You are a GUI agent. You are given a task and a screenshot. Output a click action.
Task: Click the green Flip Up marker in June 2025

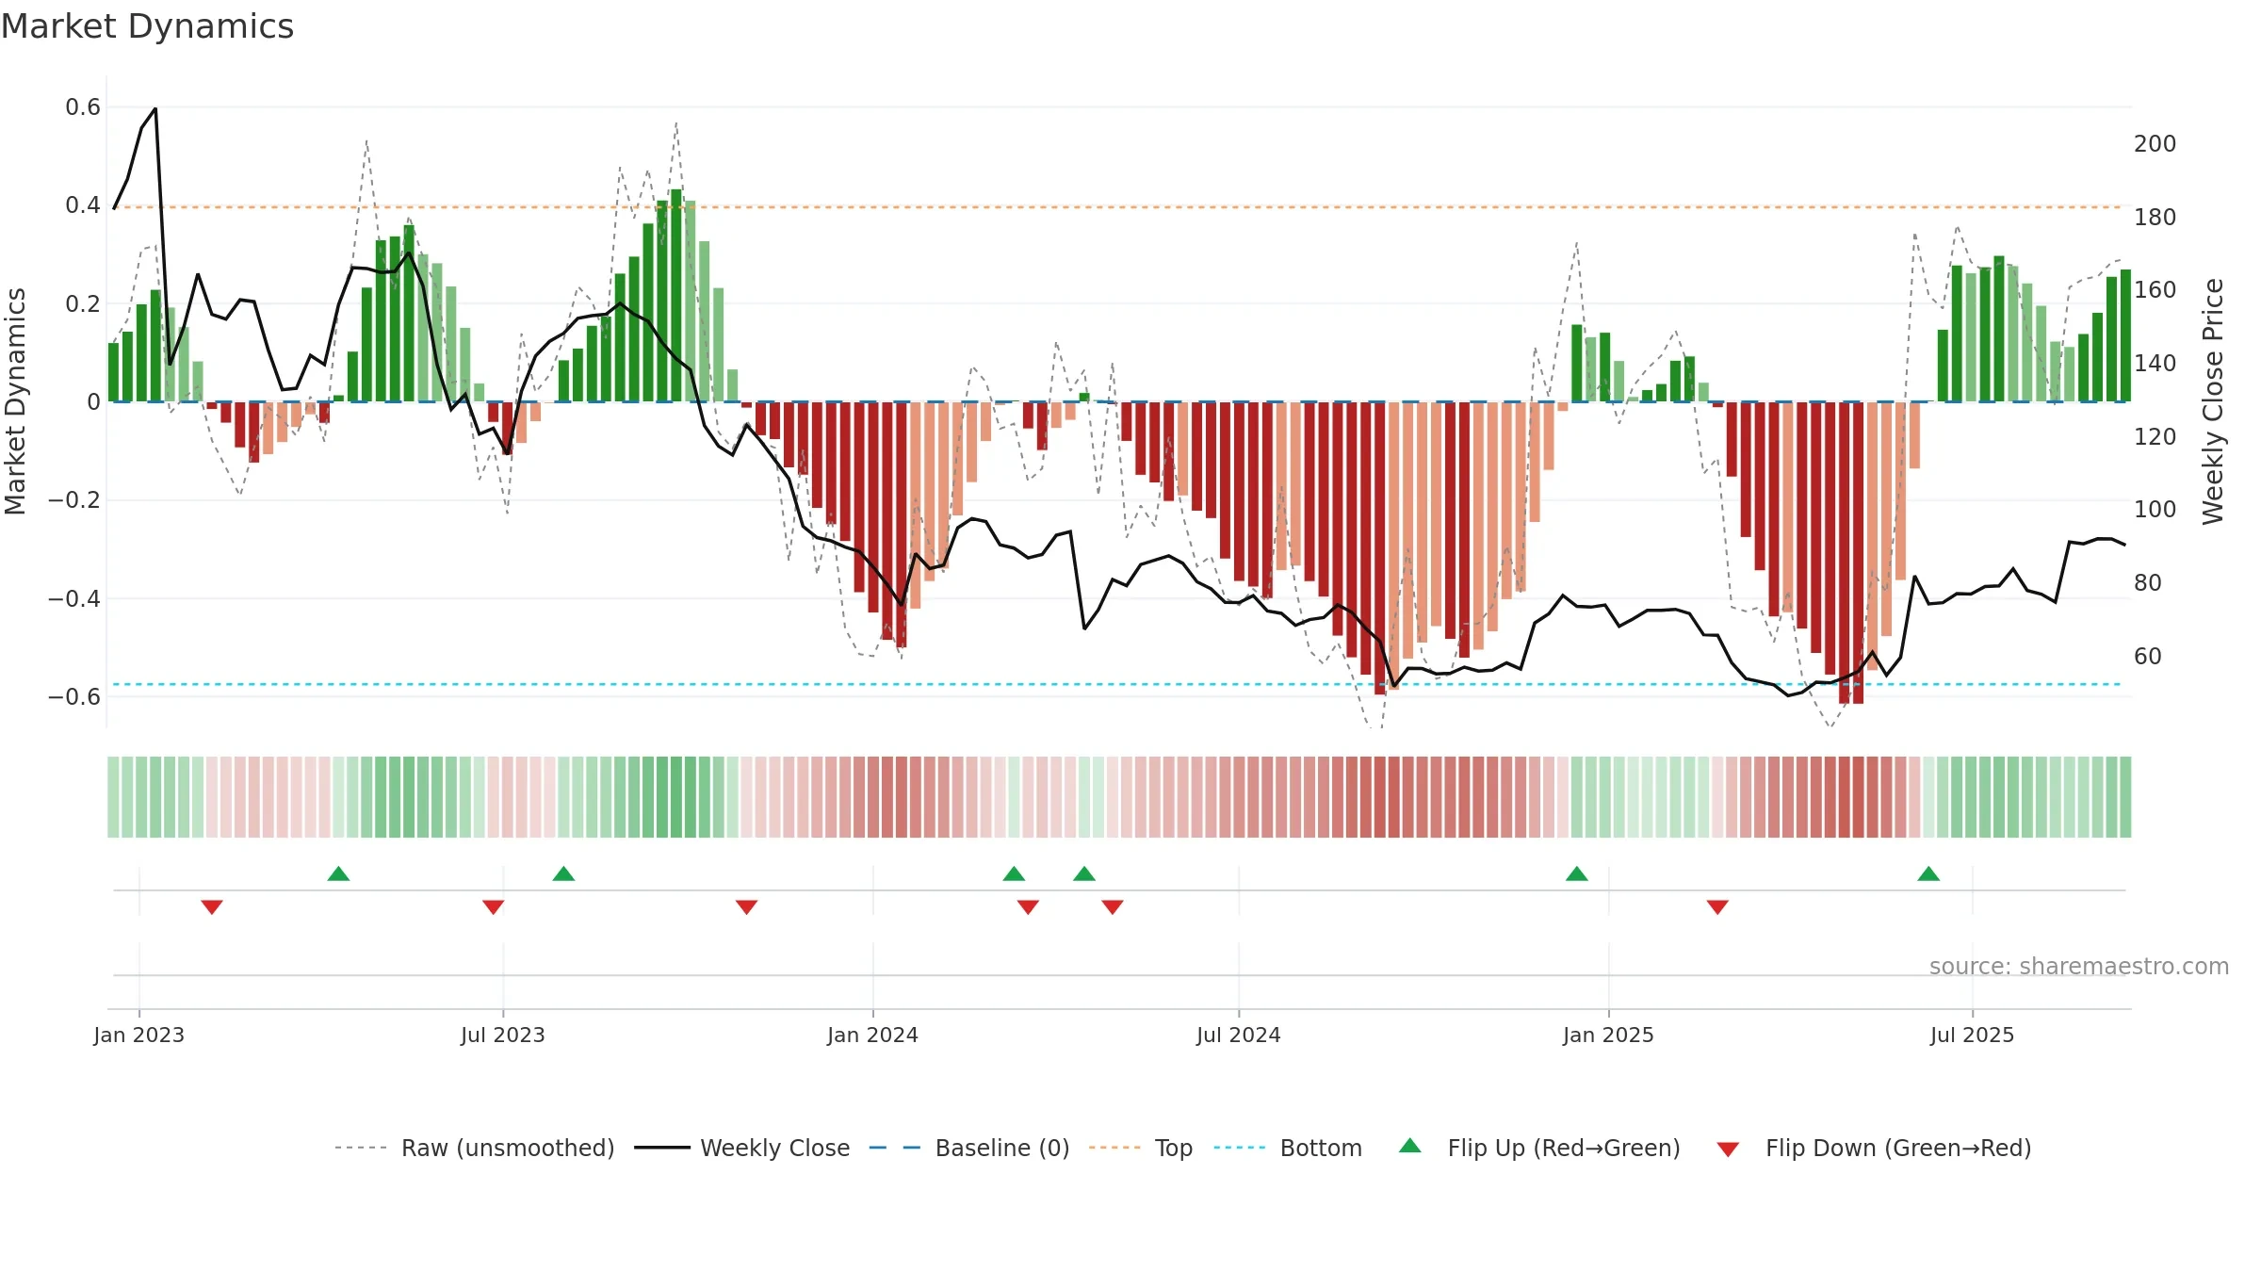[x=1928, y=873]
